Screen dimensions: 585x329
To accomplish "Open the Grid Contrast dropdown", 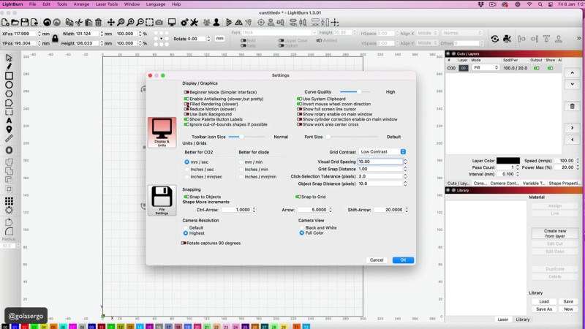I will (x=382, y=151).
